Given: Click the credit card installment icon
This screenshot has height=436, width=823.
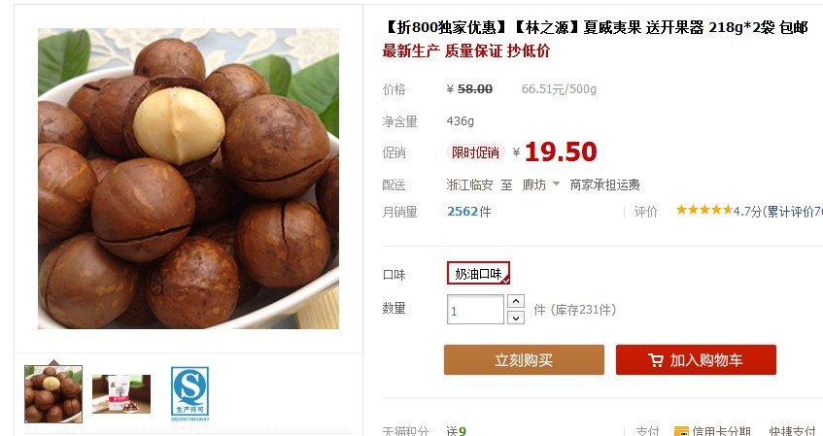Looking at the screenshot, I should coord(681,432).
